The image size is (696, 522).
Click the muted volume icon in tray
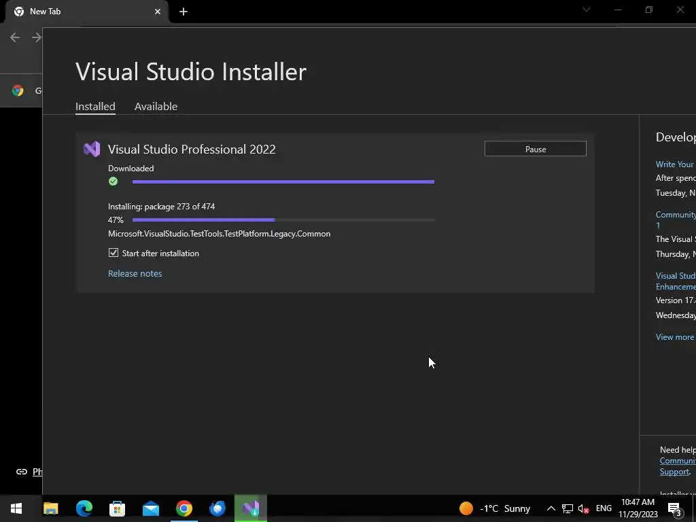pos(584,508)
